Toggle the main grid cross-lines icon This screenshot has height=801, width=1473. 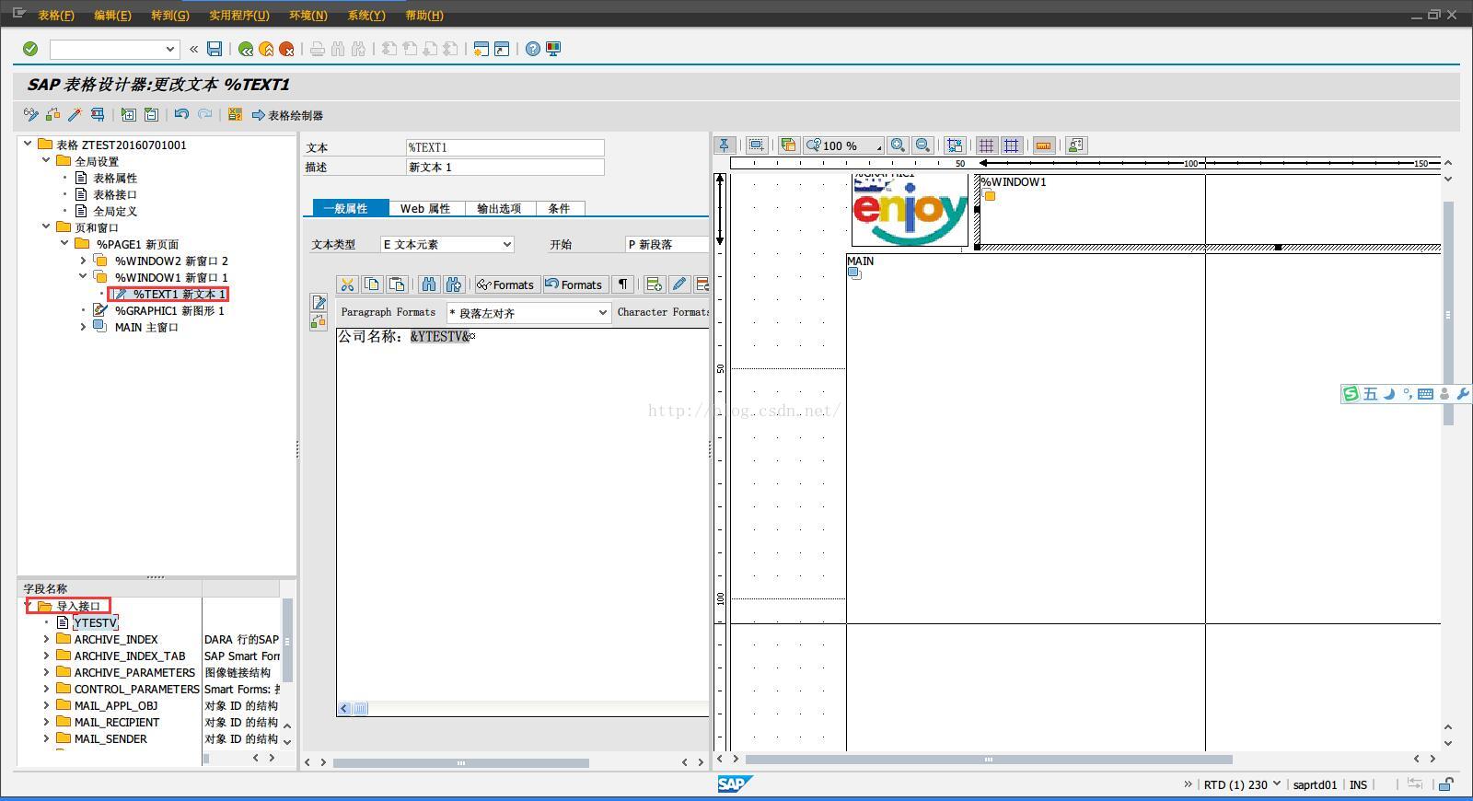(x=1012, y=145)
